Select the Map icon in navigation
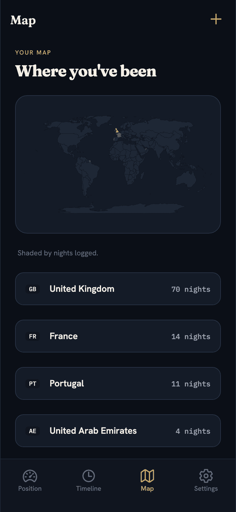236x512 pixels. [x=147, y=476]
